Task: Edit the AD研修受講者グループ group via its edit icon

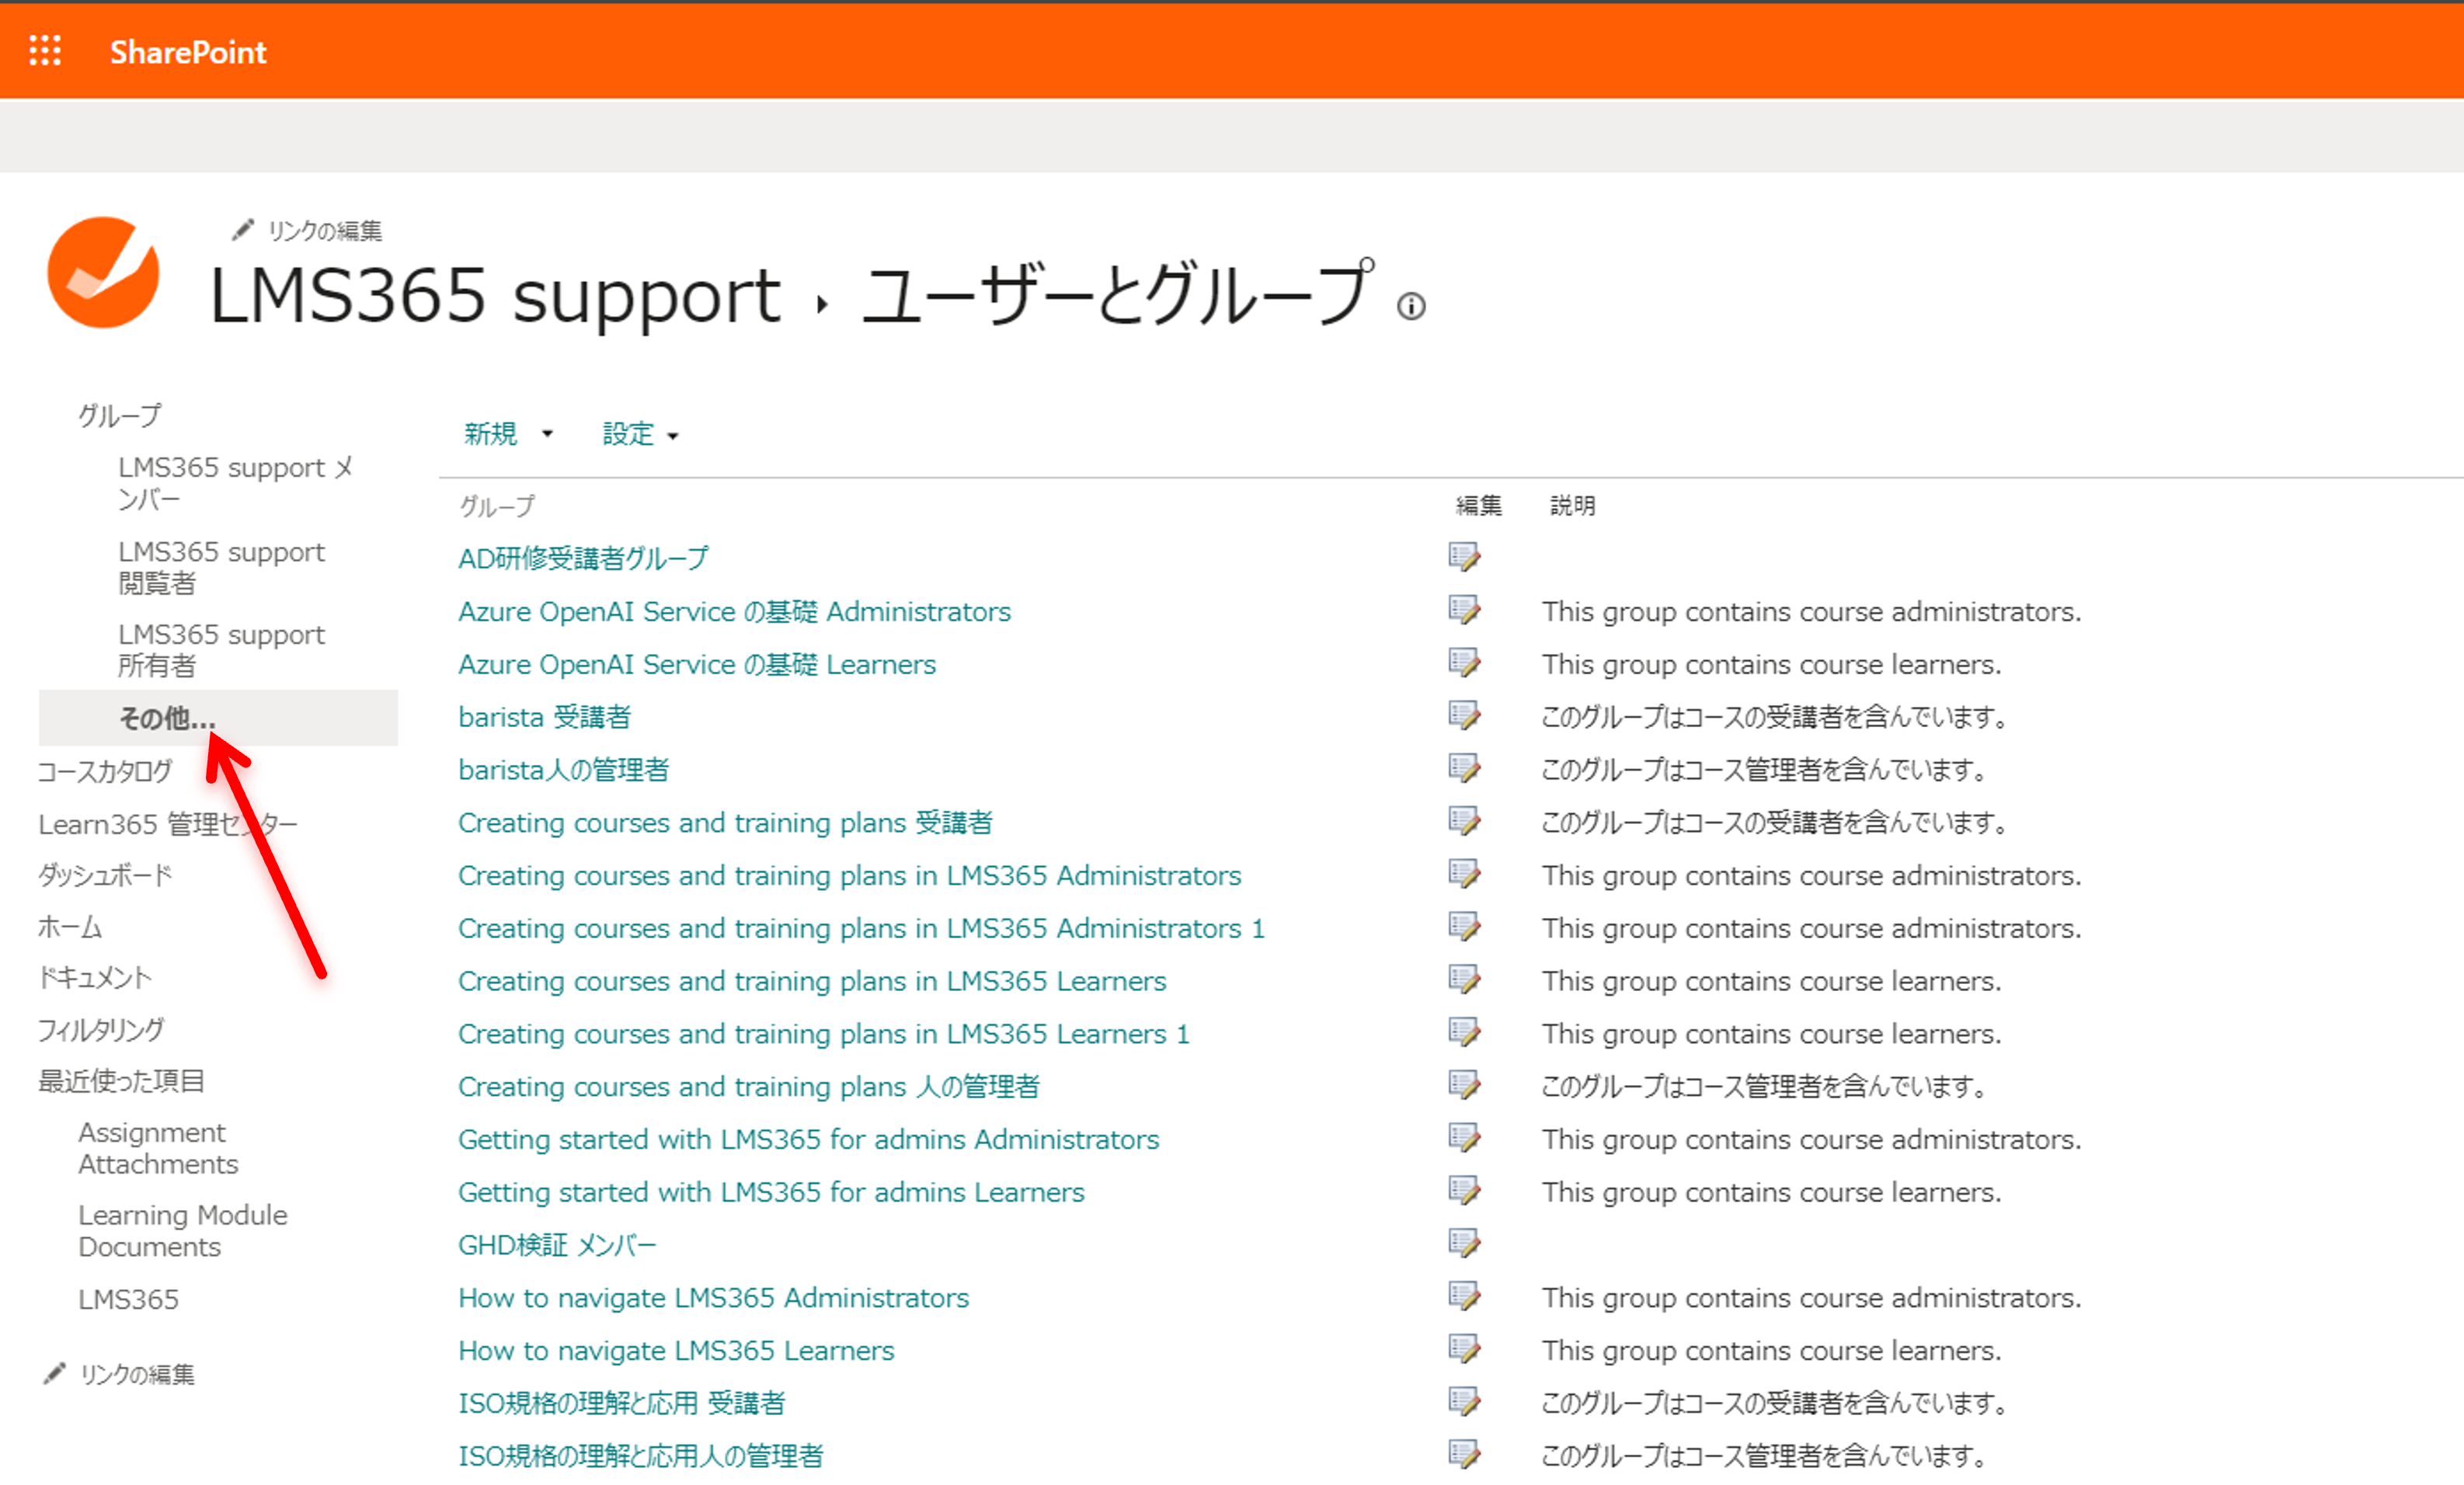Action: [x=1464, y=557]
